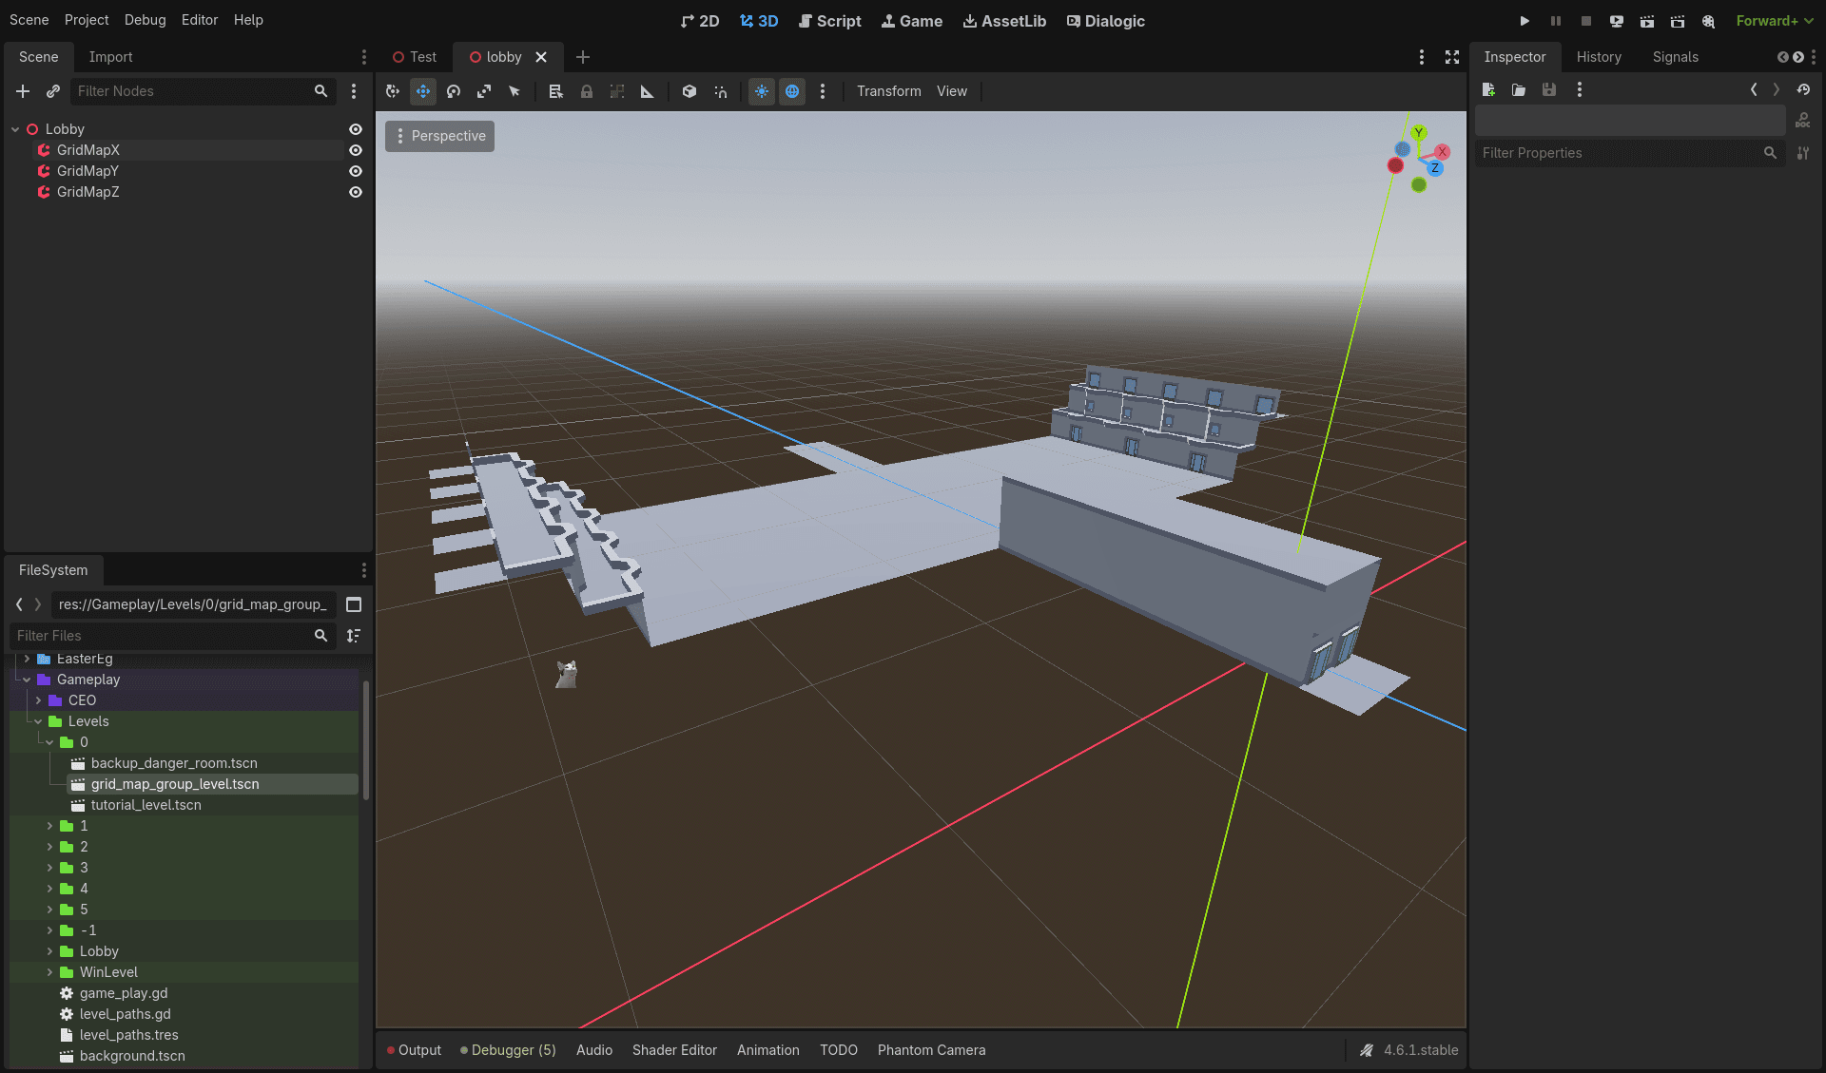The width and height of the screenshot is (1826, 1073).
Task: Toggle the use snap magnet button
Action: click(x=720, y=91)
